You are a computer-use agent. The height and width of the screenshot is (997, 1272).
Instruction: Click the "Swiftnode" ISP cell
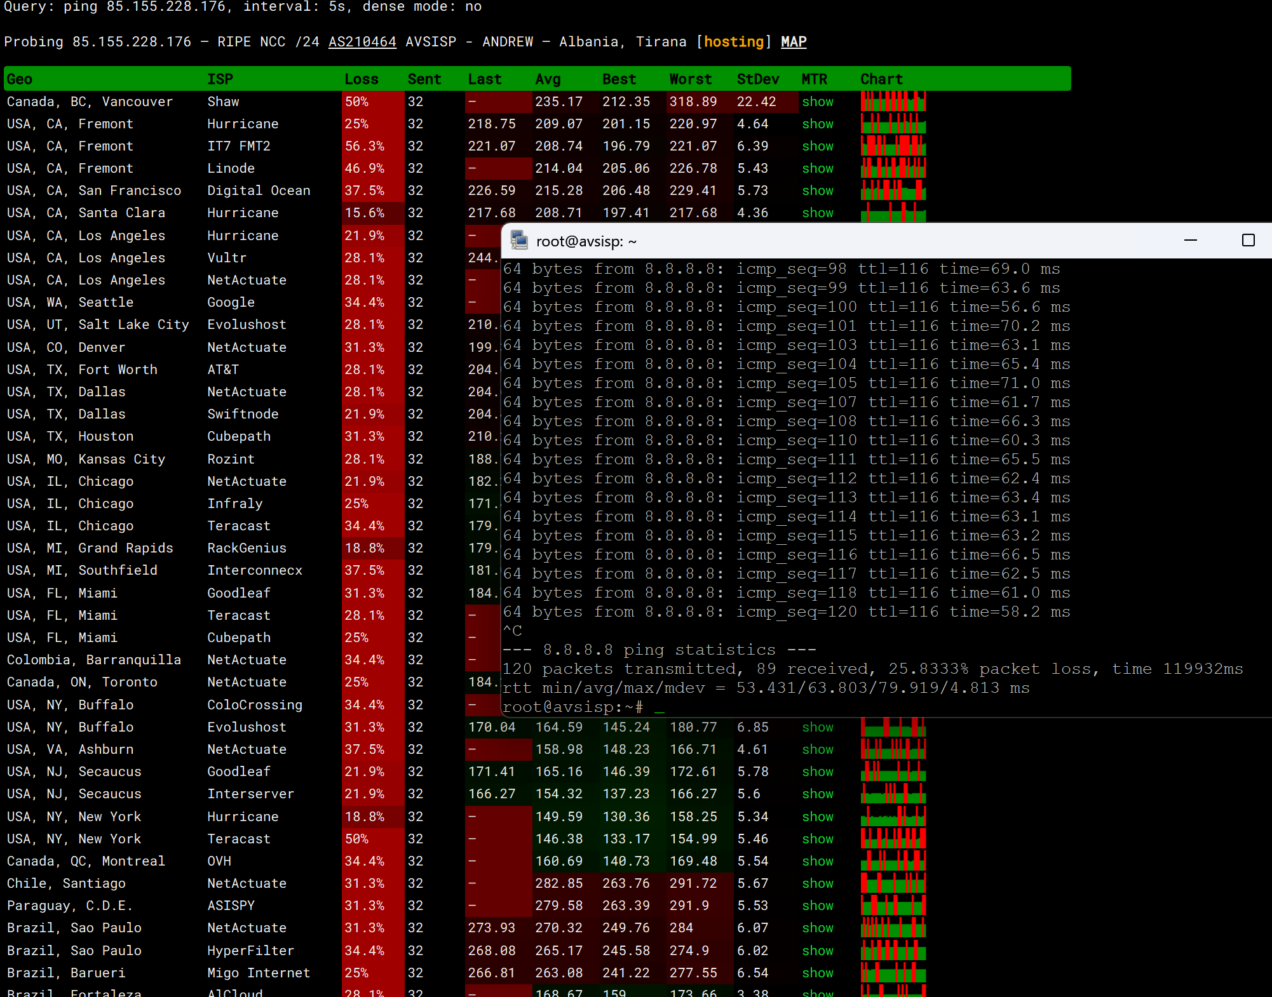243,414
